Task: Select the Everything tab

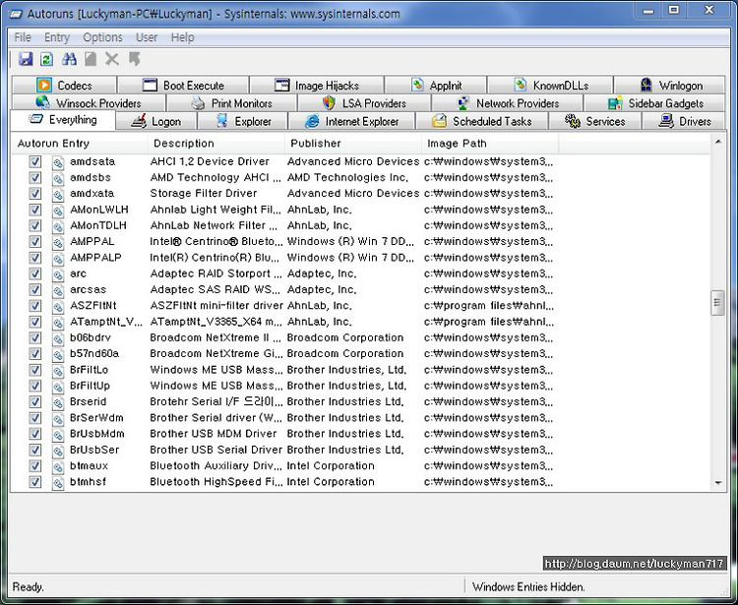Action: click(x=63, y=120)
